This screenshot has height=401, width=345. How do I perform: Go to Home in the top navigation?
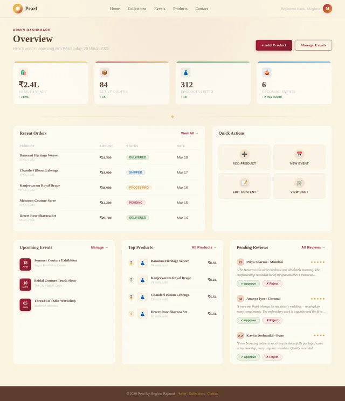click(x=115, y=9)
